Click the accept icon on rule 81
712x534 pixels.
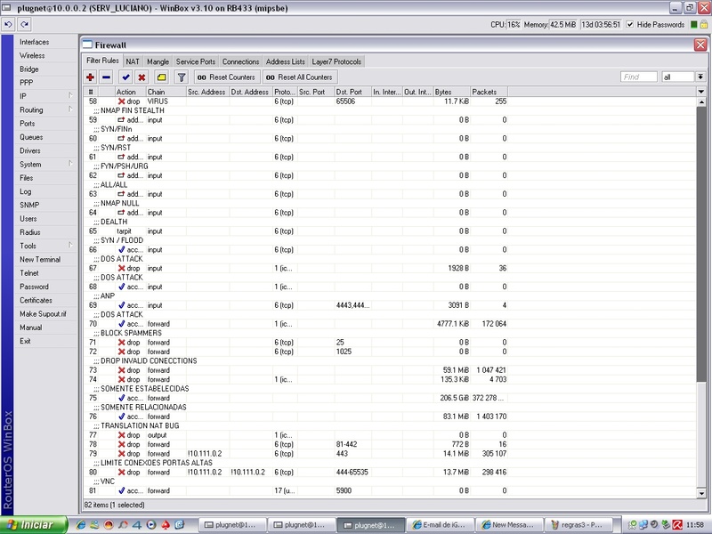click(121, 490)
